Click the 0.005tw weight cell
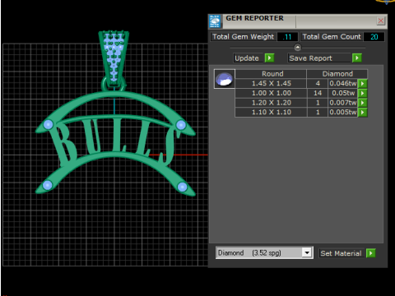Image resolution: width=395 pixels, height=296 pixels. point(343,112)
